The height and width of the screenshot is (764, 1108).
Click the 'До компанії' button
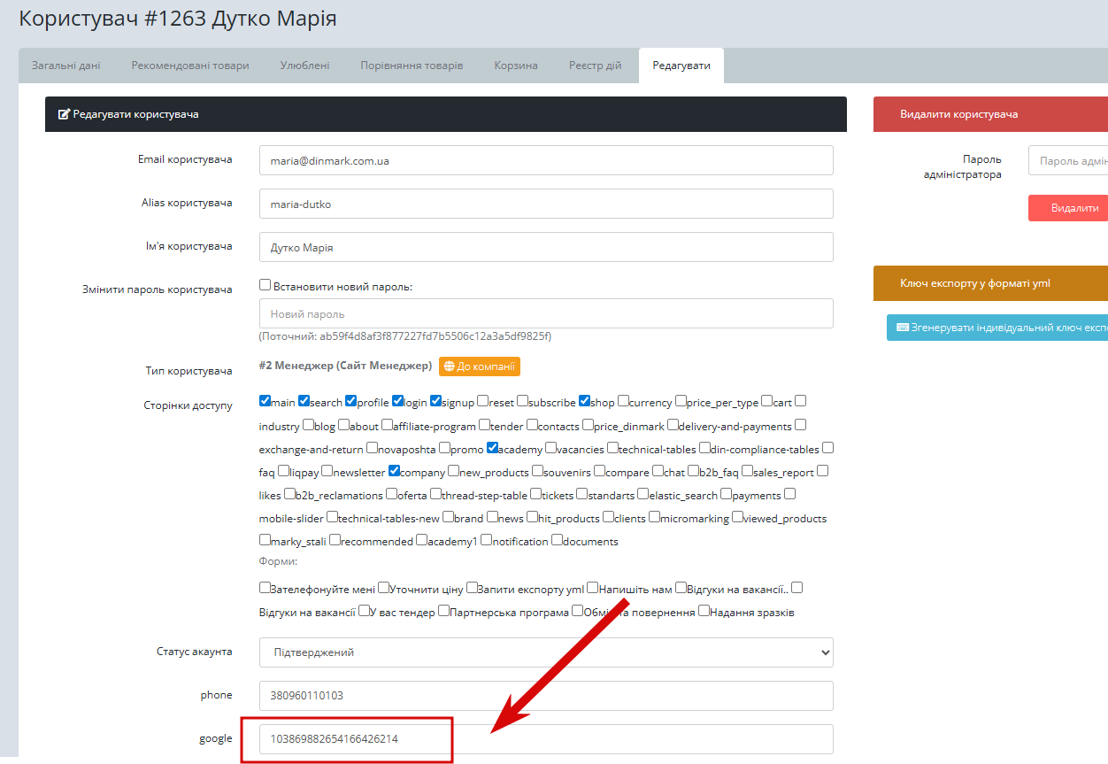[x=480, y=367]
